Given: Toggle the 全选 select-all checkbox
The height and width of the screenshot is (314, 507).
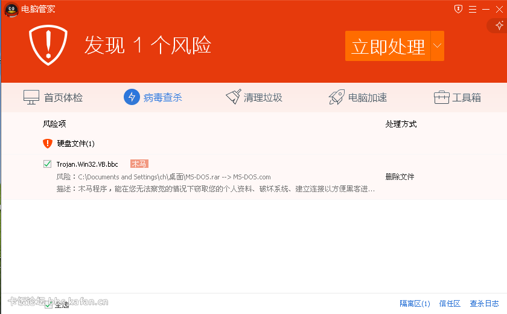Looking at the screenshot, I should click(48, 304).
